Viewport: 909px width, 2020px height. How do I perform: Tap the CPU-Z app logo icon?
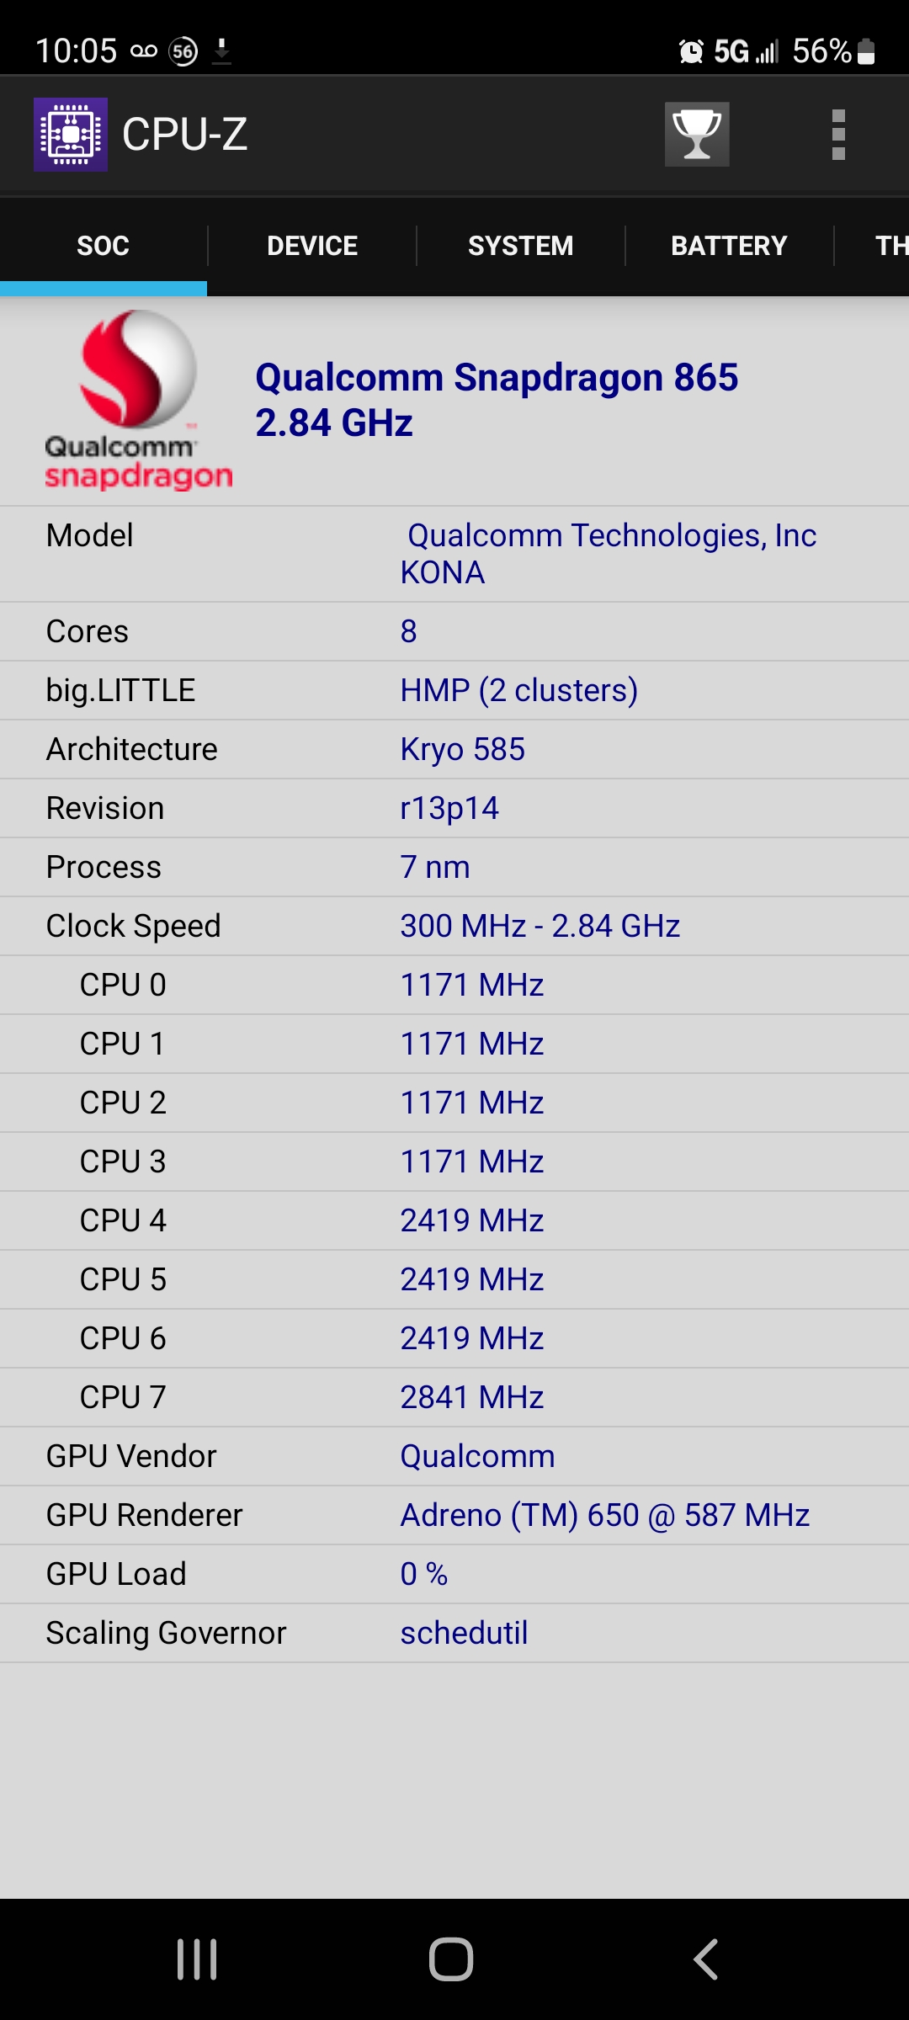pyautogui.click(x=71, y=135)
